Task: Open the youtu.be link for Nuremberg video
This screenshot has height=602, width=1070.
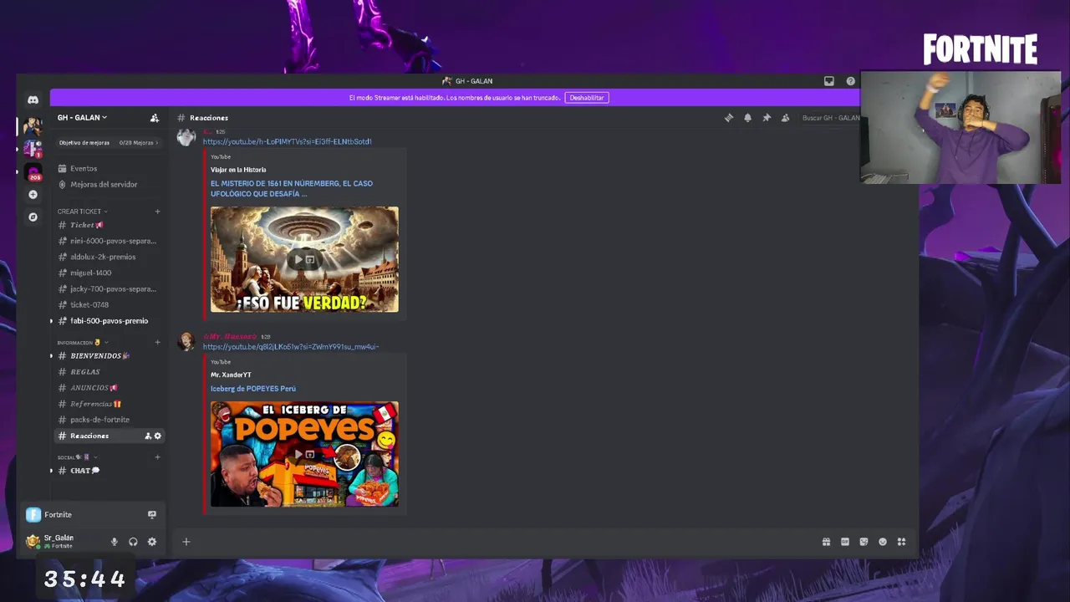Action: (x=287, y=141)
